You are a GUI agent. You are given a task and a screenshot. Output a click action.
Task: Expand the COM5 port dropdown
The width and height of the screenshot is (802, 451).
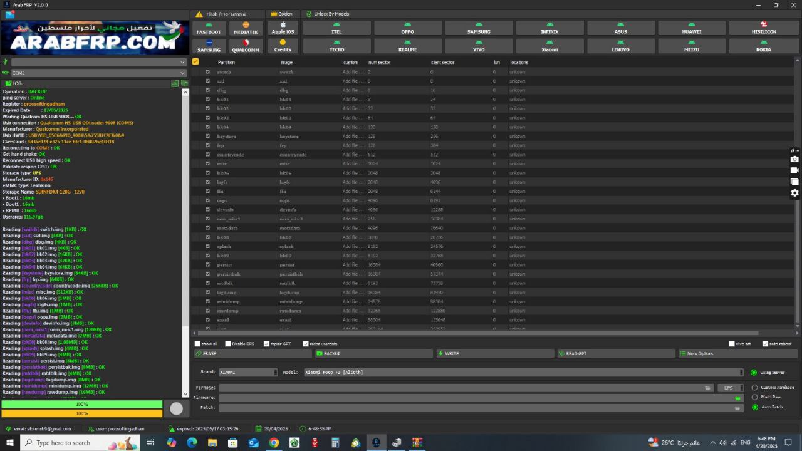[x=182, y=73]
